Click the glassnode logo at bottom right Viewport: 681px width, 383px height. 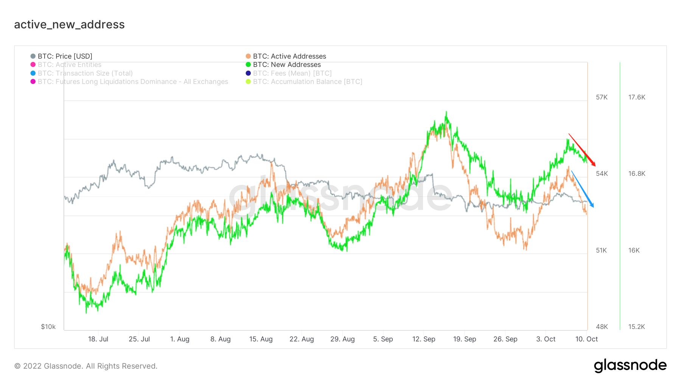coord(630,366)
